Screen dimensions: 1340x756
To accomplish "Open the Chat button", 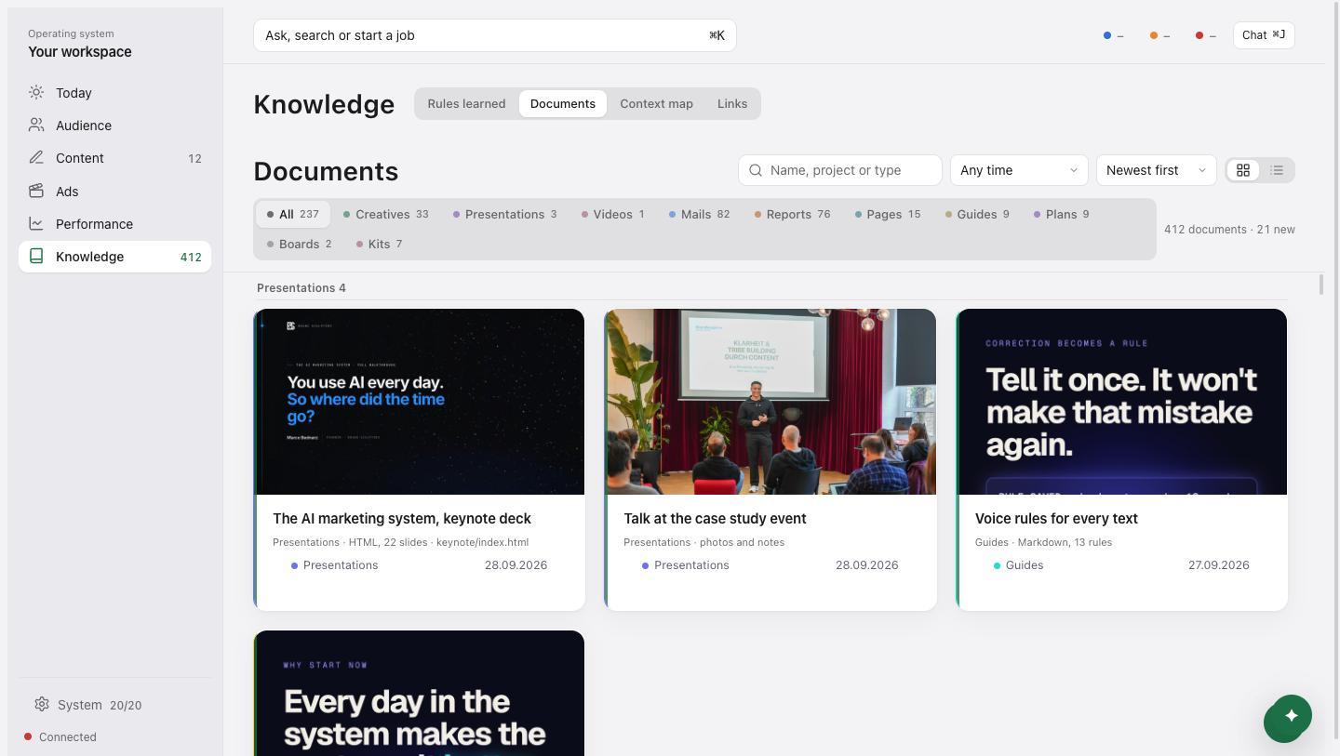I will [x=1264, y=35].
